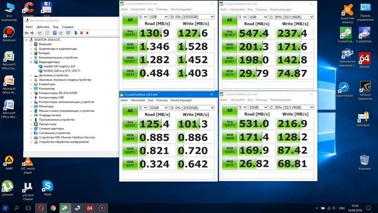Open Справка menu in Device Manager
This screenshot has width=378, height=213.
68,27
